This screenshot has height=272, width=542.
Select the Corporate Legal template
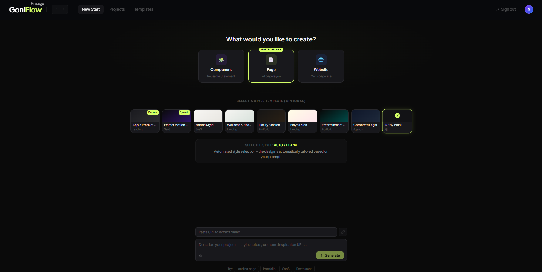point(366,121)
